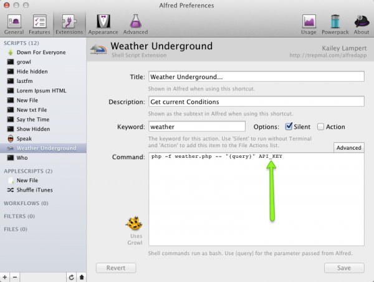Screen dimensions: 374x282
Task: Click the FILTERS (0) section header
Action: 19,216
